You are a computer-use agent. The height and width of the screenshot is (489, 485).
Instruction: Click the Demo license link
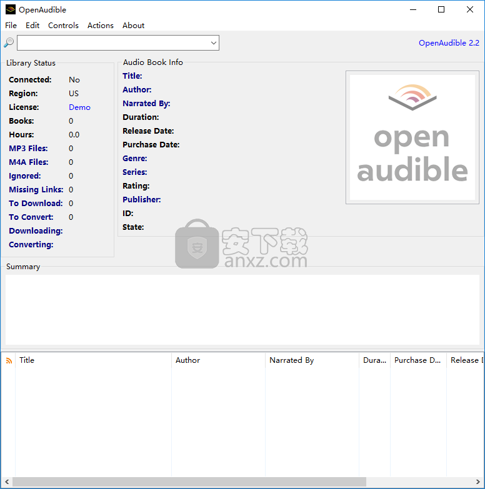pos(79,107)
